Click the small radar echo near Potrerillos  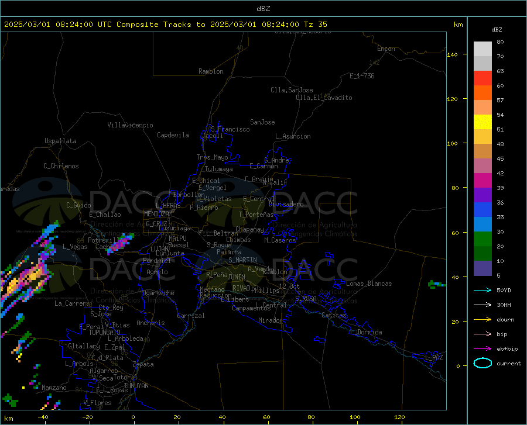click(x=120, y=243)
